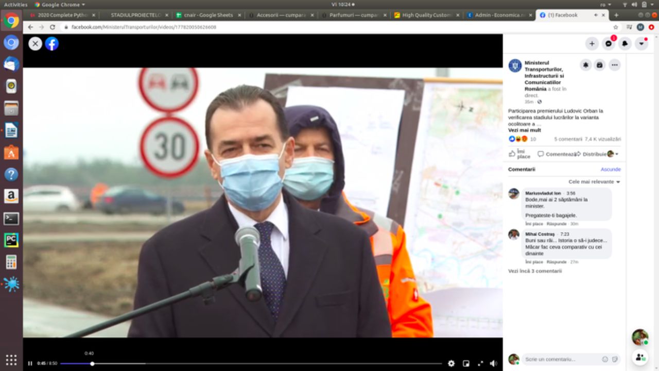Jump to 7:23 timestamp in comment
The width and height of the screenshot is (659, 371).
click(564, 234)
